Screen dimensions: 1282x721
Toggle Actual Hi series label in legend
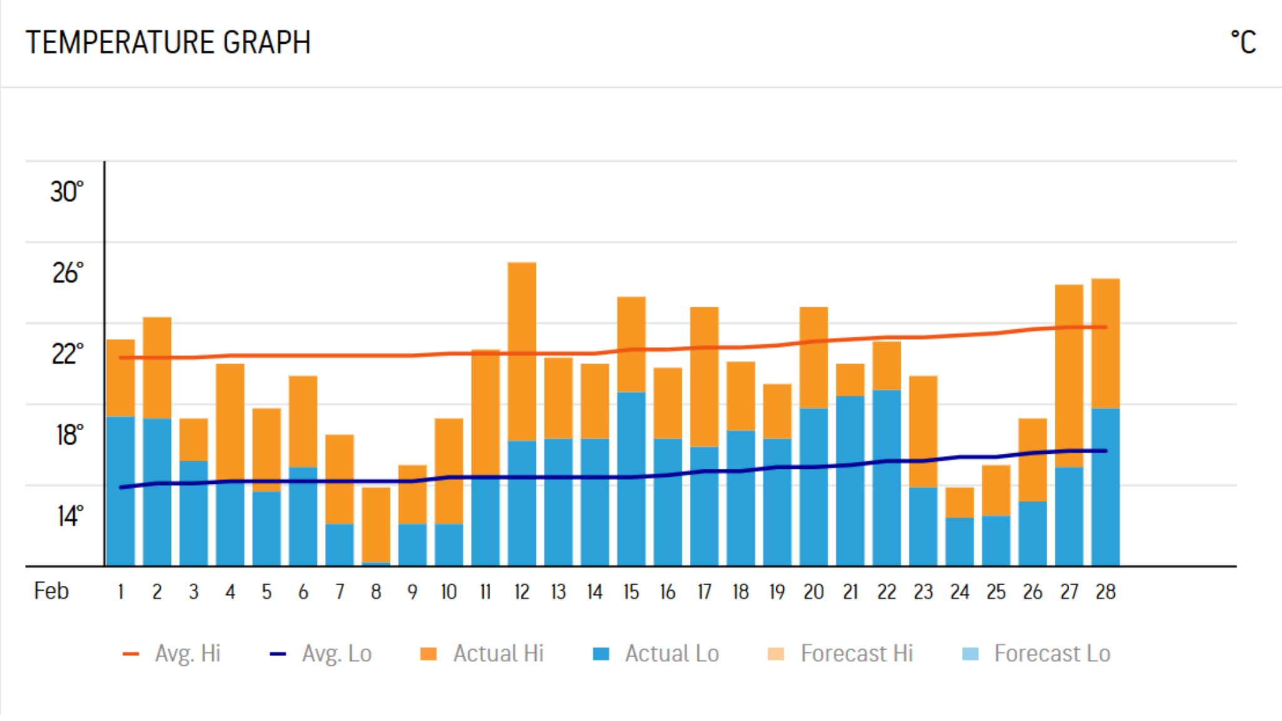click(498, 653)
